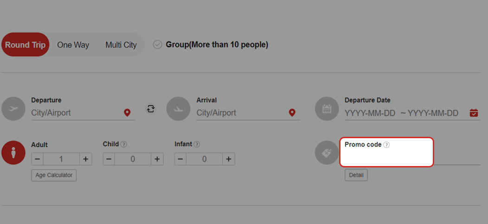Click the Promo code help icon
The width and height of the screenshot is (488, 224).
coord(387,145)
